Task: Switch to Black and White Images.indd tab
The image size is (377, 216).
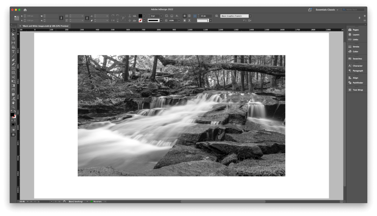Action: coord(45,26)
